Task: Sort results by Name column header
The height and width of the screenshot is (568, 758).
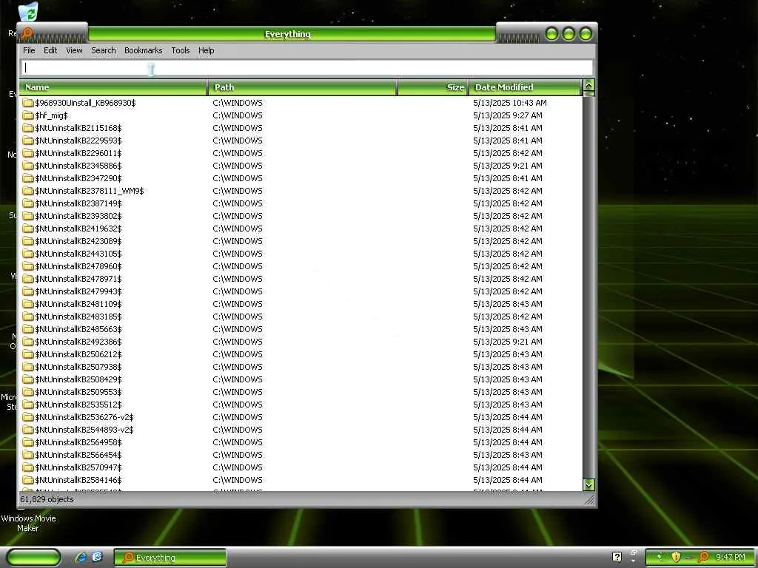Action: coord(113,87)
